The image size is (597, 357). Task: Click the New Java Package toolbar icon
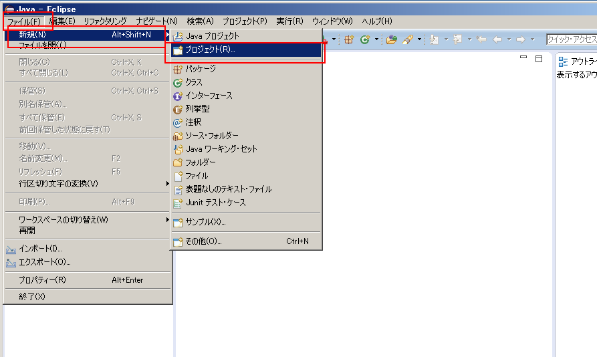click(349, 39)
